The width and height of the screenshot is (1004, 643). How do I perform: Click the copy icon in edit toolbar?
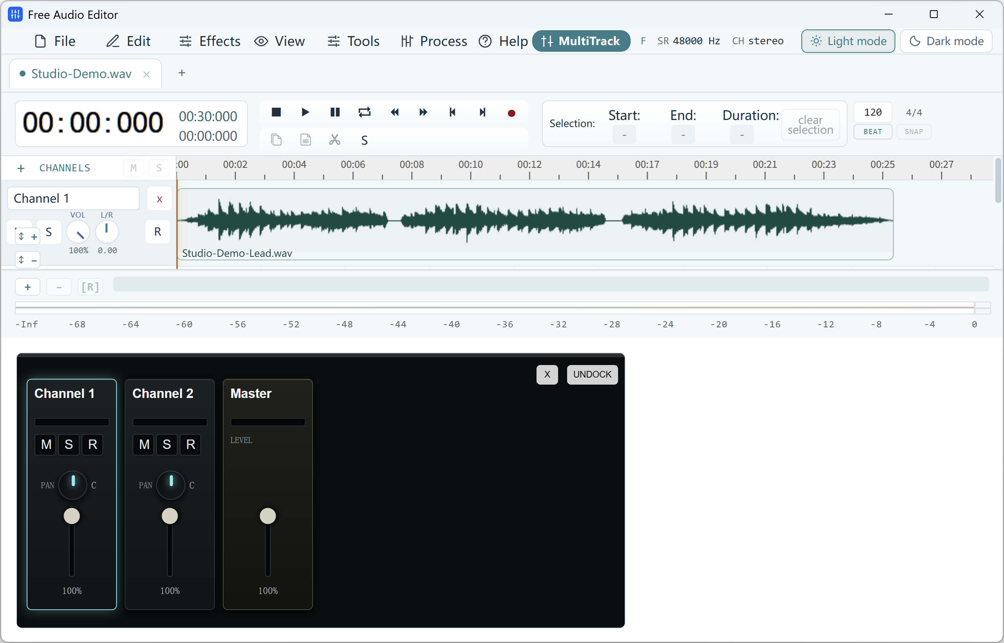coord(276,140)
